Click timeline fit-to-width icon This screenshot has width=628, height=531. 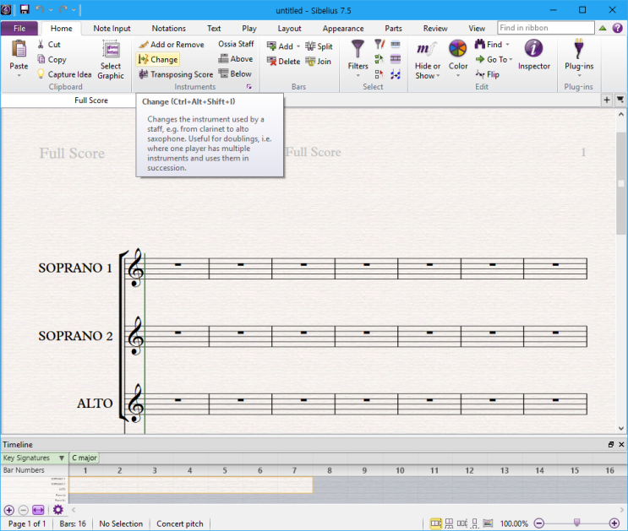(38, 510)
